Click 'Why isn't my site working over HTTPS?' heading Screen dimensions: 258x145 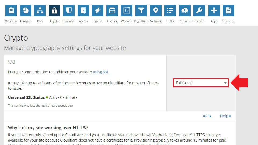[48, 128]
